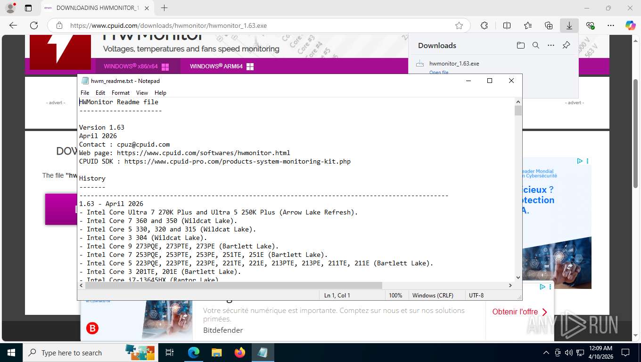Open Microsoft Edge taskbar icon
The width and height of the screenshot is (641, 362).
click(x=193, y=353)
